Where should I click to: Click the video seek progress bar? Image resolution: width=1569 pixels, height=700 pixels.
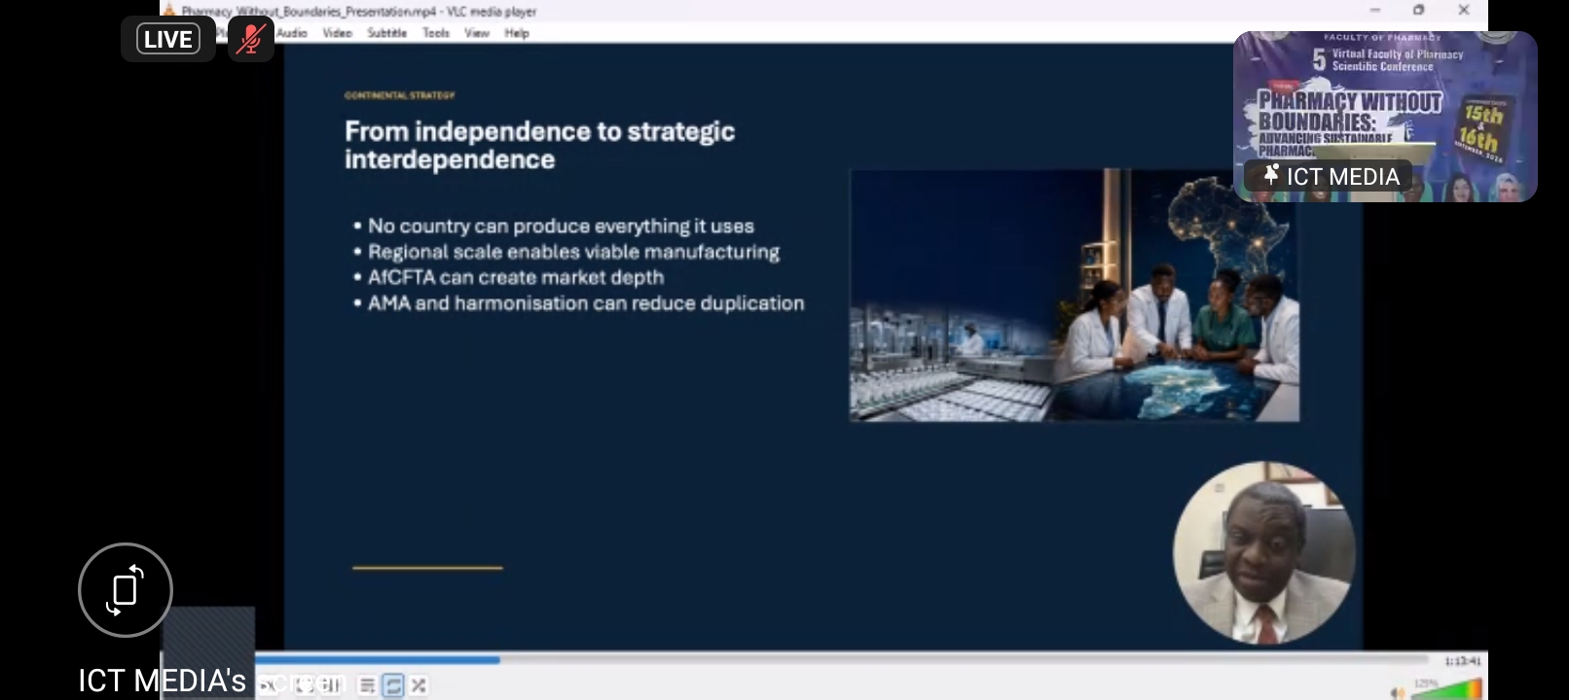click(871, 659)
